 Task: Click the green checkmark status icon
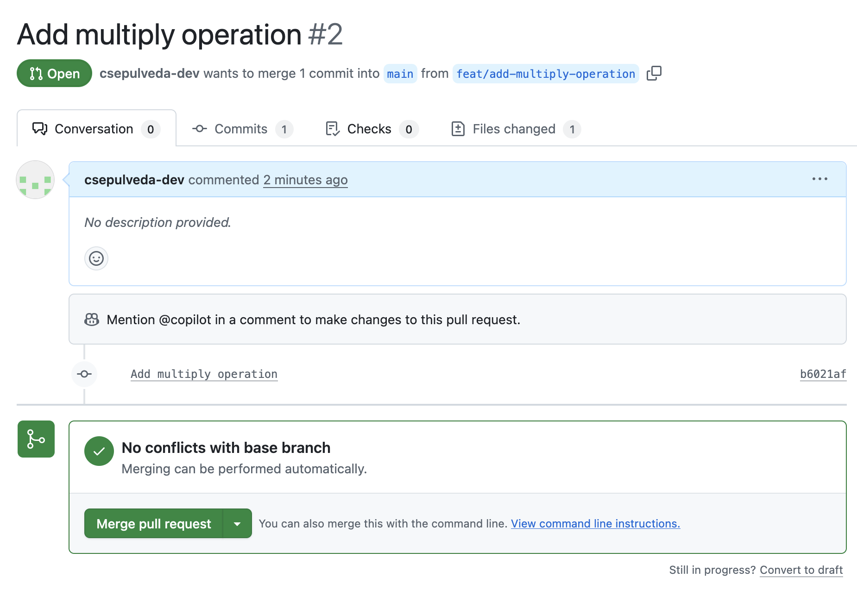(x=99, y=451)
